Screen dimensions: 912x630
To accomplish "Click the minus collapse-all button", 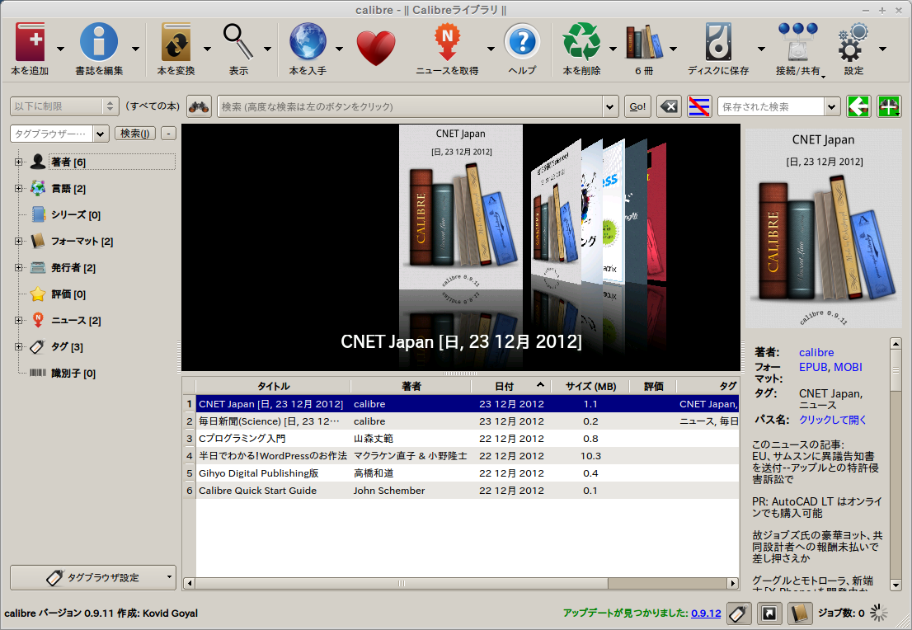I will point(168,134).
